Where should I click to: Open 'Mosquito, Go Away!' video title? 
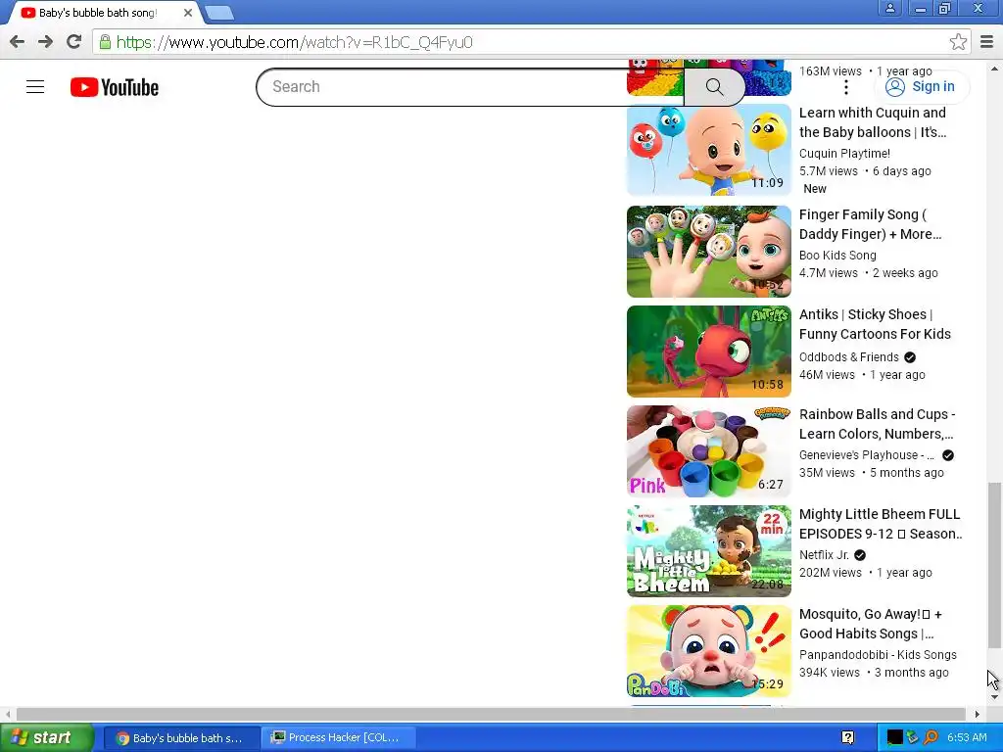pos(870,624)
